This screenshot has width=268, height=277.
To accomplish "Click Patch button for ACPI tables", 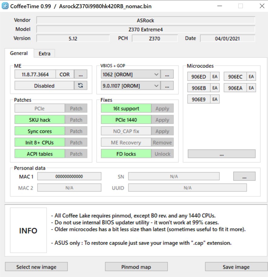I will tap(76, 154).
